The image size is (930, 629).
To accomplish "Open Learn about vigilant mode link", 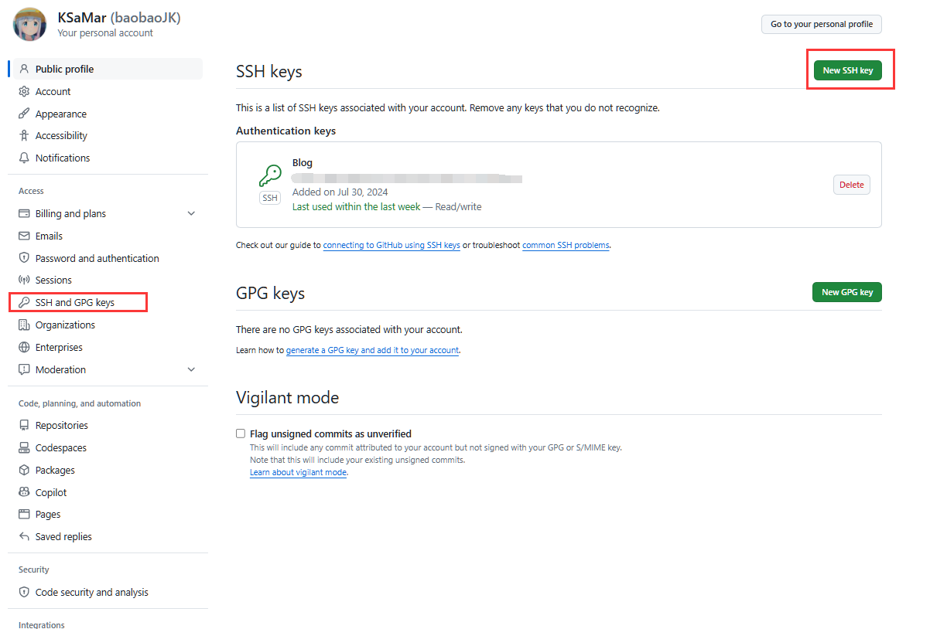I will (x=298, y=472).
